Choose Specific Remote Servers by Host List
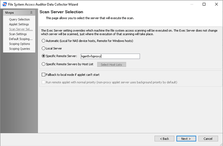Image resolution: width=223 pixels, height=146 pixels. (x=43, y=64)
